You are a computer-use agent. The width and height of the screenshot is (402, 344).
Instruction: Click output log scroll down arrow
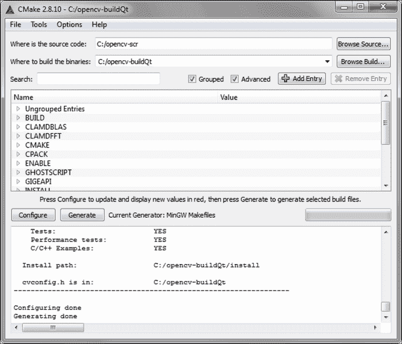tap(386, 318)
